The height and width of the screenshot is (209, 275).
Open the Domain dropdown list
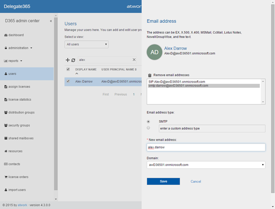point(206,164)
